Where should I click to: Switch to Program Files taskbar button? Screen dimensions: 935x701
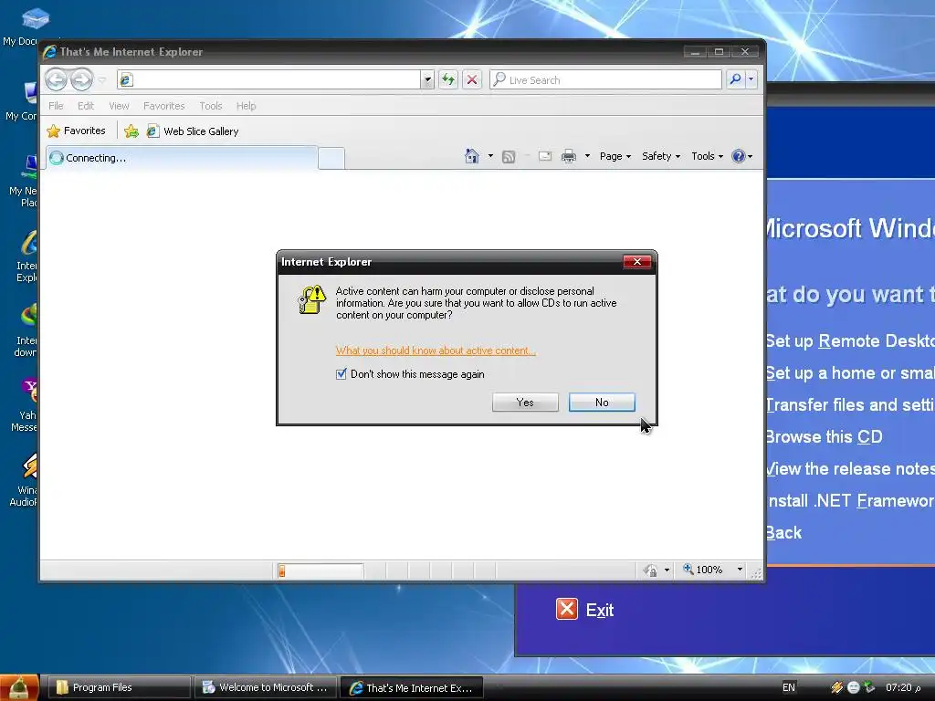tap(120, 687)
